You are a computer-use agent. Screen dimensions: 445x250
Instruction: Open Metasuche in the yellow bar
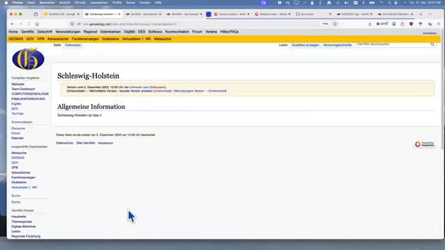pyautogui.click(x=163, y=39)
